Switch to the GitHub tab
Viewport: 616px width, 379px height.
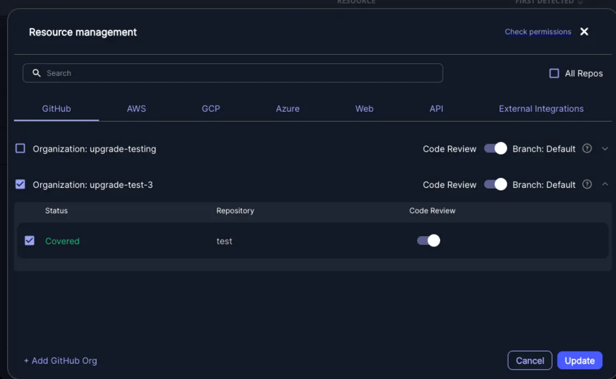point(56,109)
